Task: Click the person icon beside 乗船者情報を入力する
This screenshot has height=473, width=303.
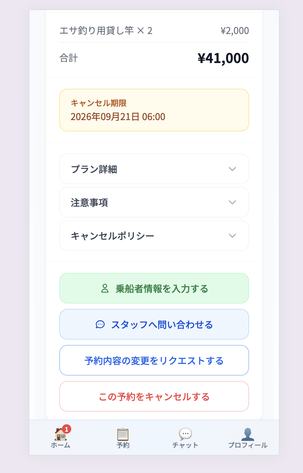Action: click(105, 289)
